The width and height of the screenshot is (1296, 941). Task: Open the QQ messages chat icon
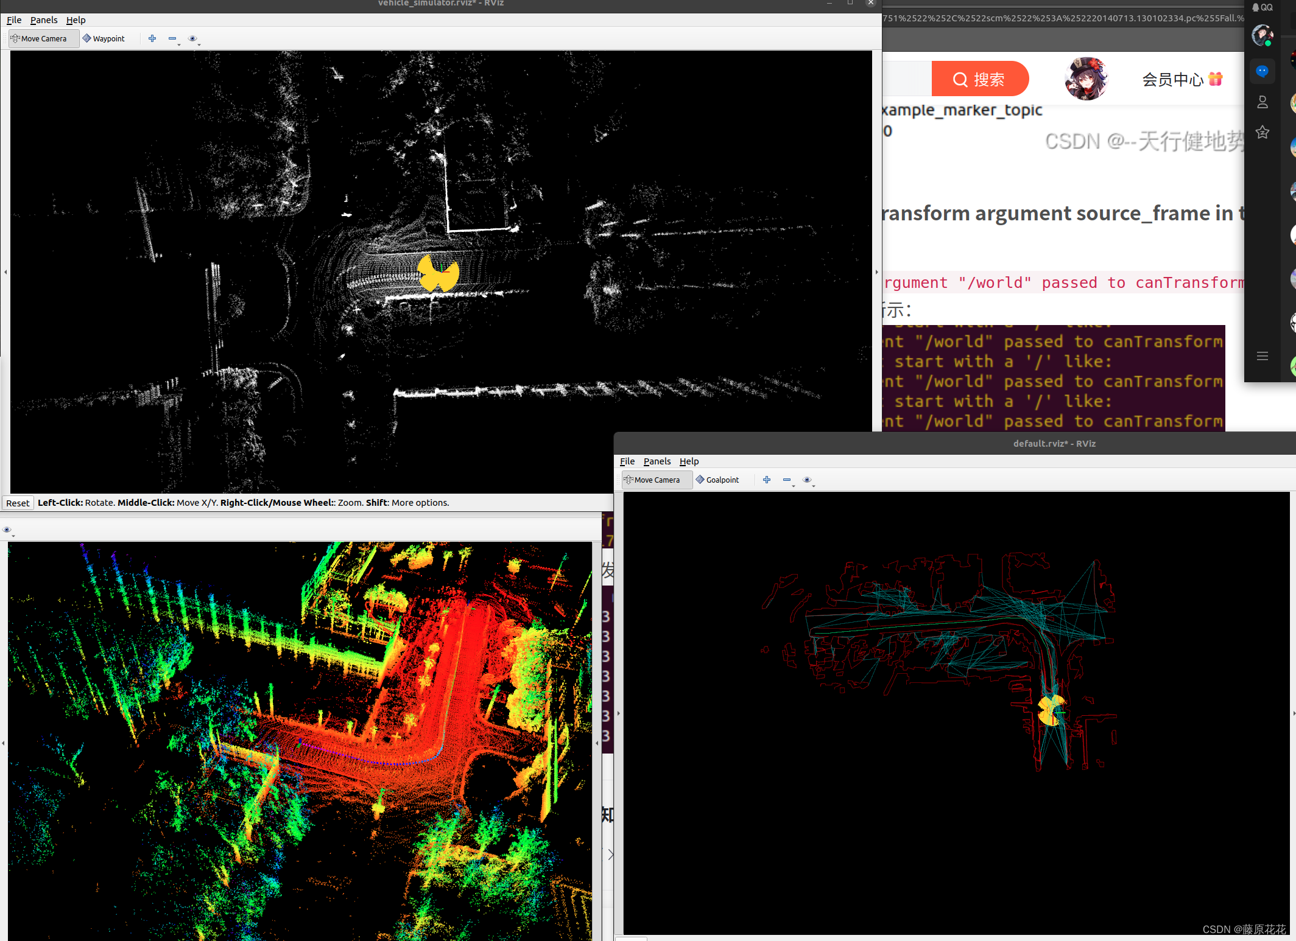[1262, 71]
